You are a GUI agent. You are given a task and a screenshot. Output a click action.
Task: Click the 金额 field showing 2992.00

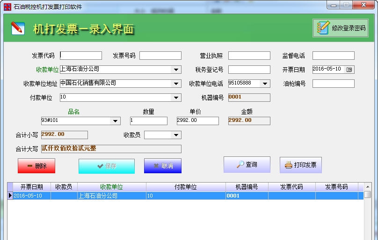pos(249,121)
